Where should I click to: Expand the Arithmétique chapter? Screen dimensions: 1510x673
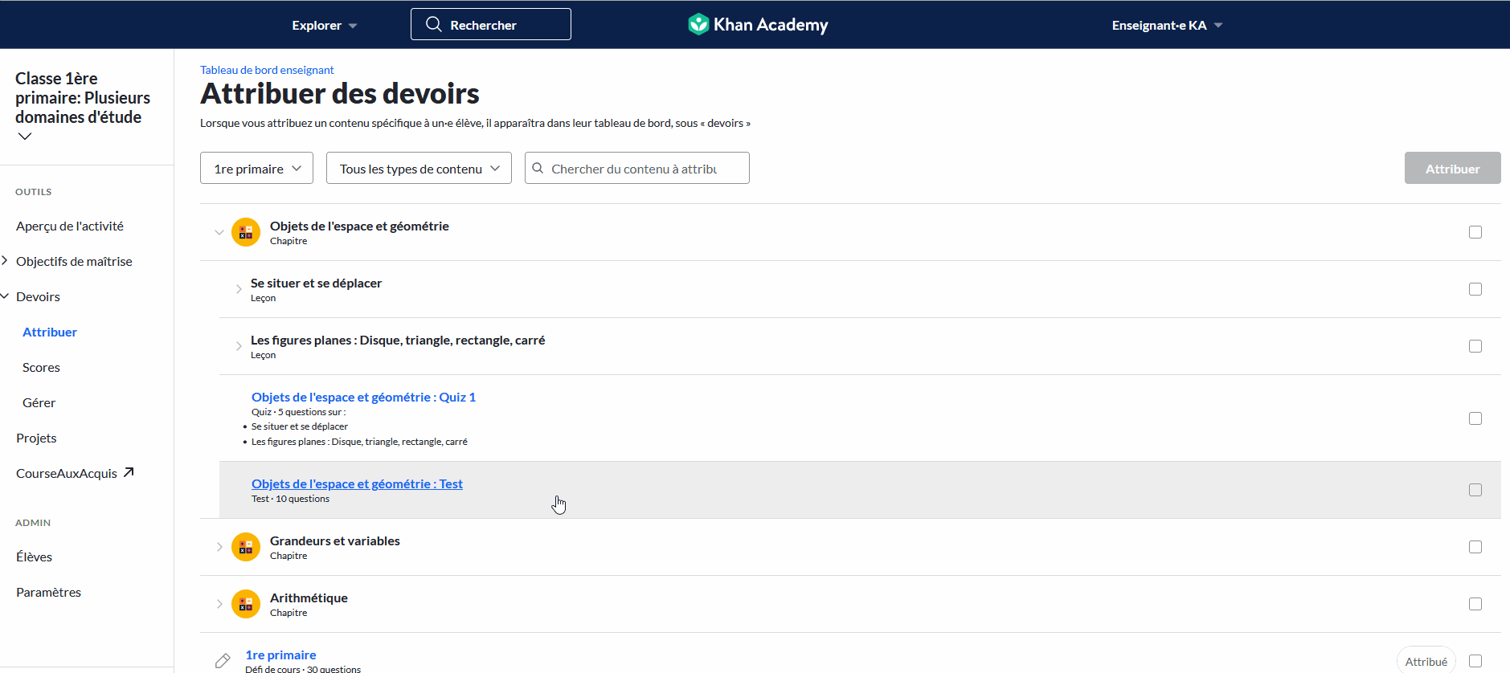(219, 604)
